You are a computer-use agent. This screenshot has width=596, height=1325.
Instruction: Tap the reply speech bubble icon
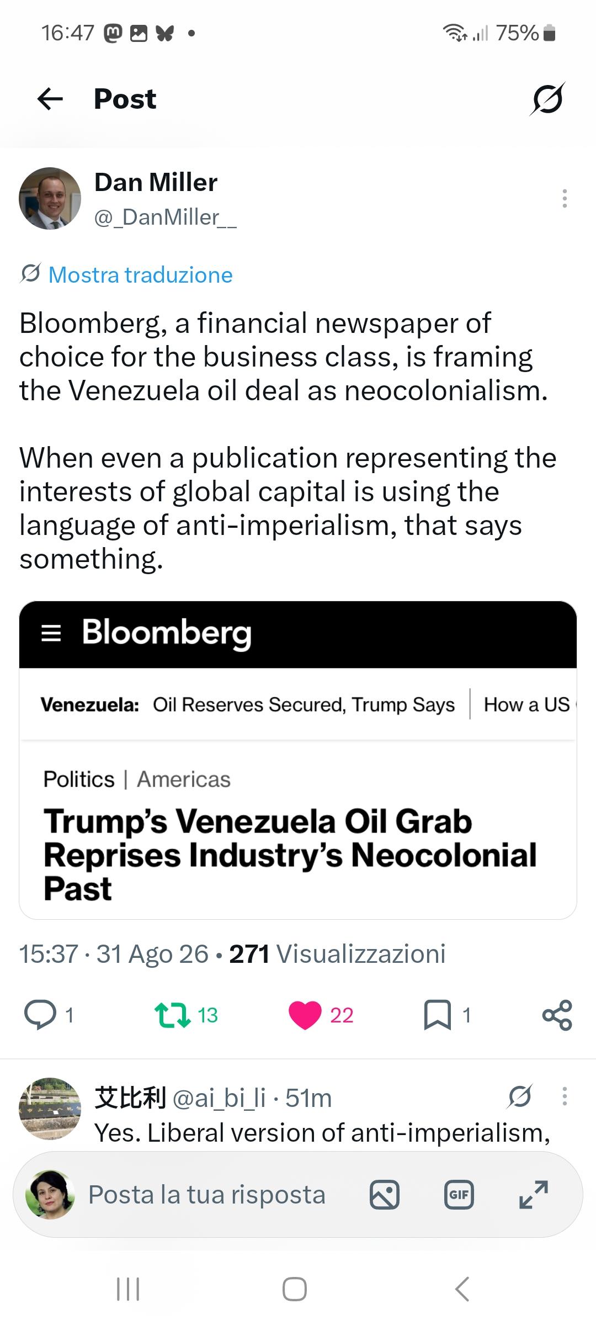click(x=40, y=1015)
